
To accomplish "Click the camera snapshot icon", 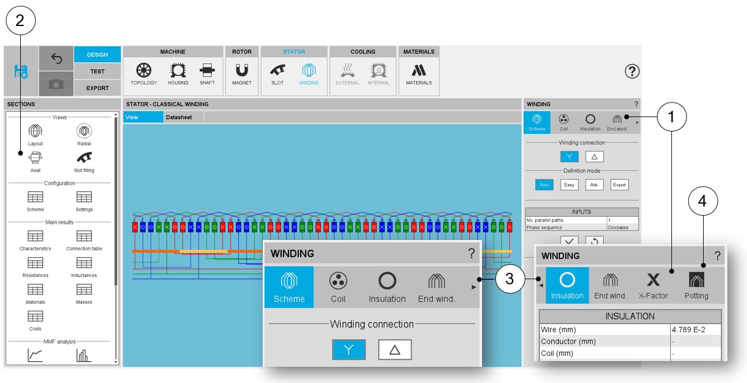I will point(56,85).
